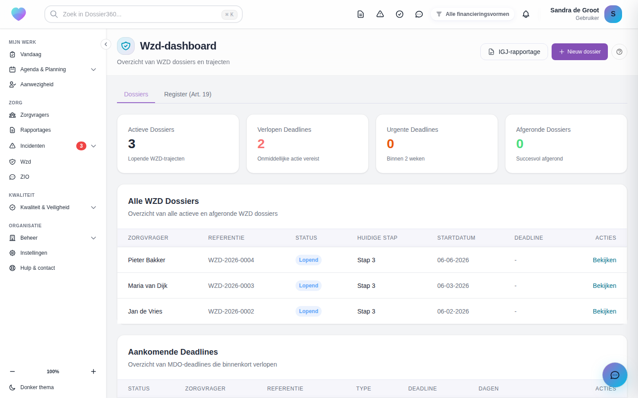Click the Aanwezigheid sidebar icon

(x=12, y=84)
